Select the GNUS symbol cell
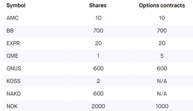193x111 pixels. (14, 69)
